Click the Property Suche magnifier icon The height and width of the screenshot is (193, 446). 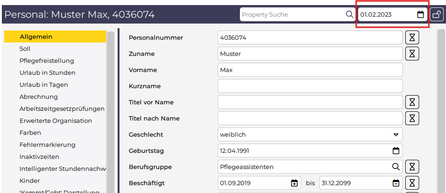(x=349, y=15)
